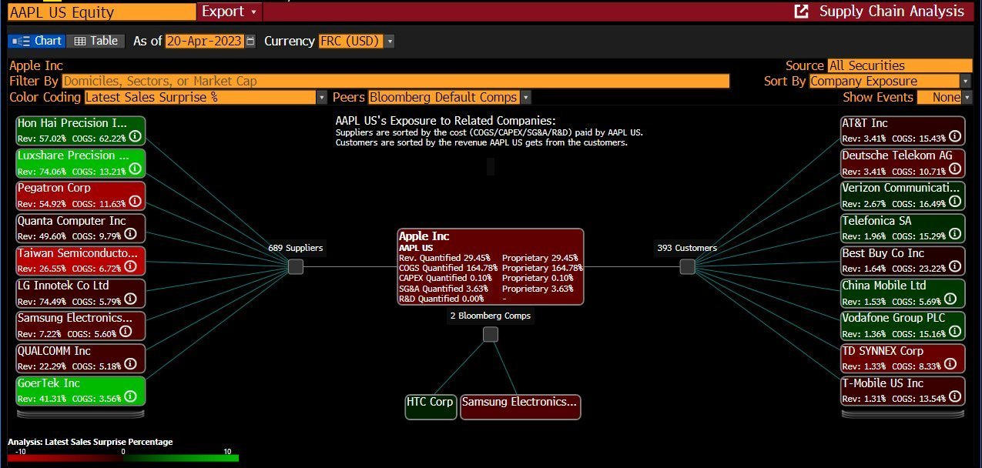
Task: Open info icon on Vodafone Group card
Action: click(x=955, y=331)
